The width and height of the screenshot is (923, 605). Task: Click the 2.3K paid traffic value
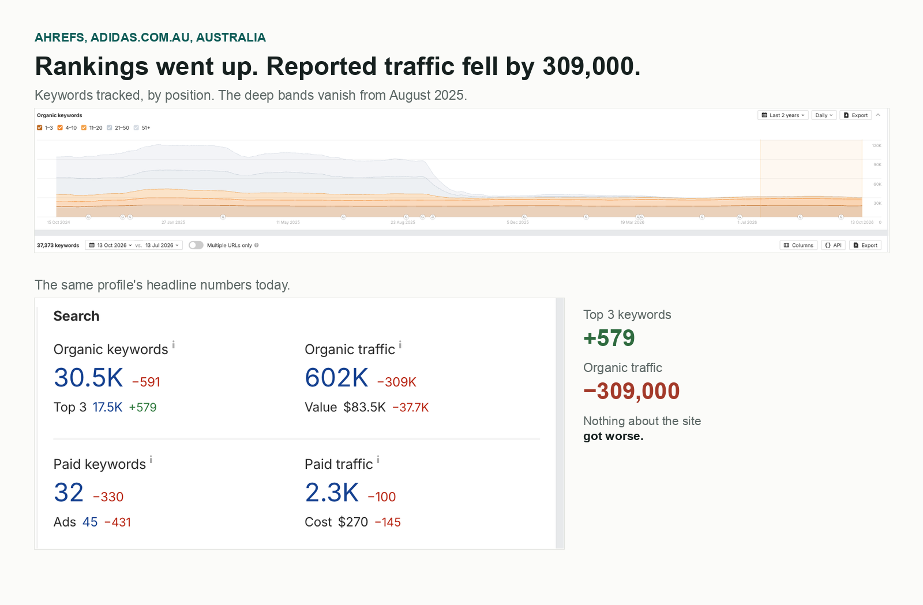(332, 493)
